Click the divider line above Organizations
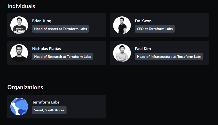 click(108, 75)
